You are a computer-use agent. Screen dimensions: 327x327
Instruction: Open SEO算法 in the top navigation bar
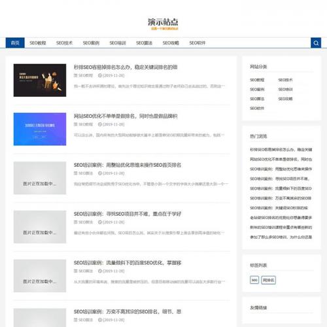tap(144, 43)
